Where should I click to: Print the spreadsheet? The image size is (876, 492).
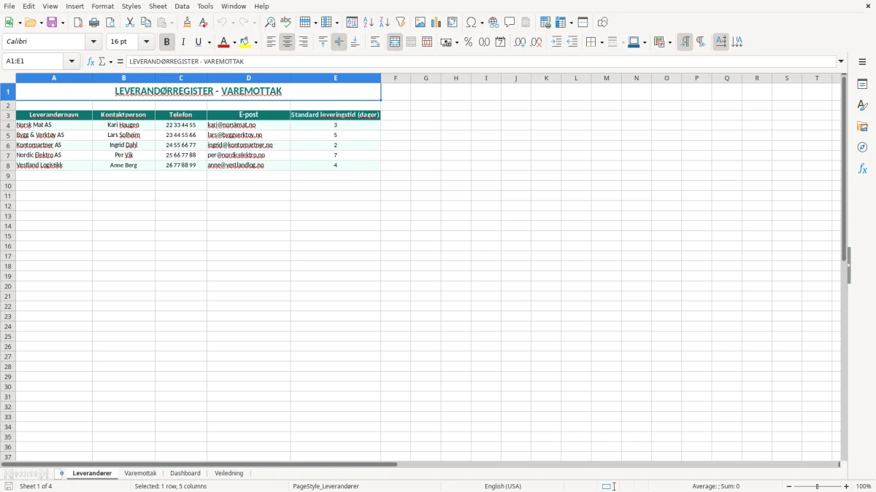[94, 23]
